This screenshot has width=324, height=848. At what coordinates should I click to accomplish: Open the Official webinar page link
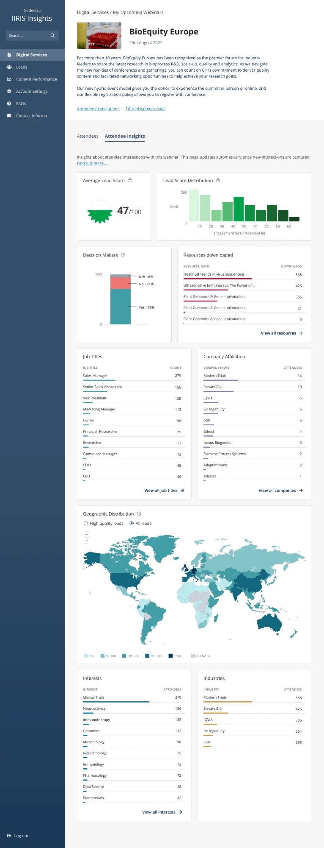click(x=146, y=109)
